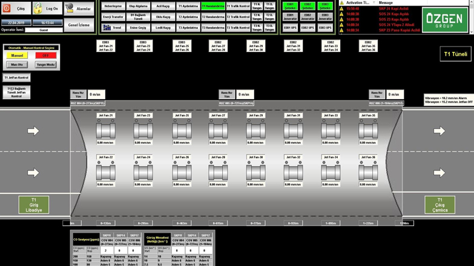Click the Jet Fan-32 fan symbol
Screen dimensions: 474x266
293,173
